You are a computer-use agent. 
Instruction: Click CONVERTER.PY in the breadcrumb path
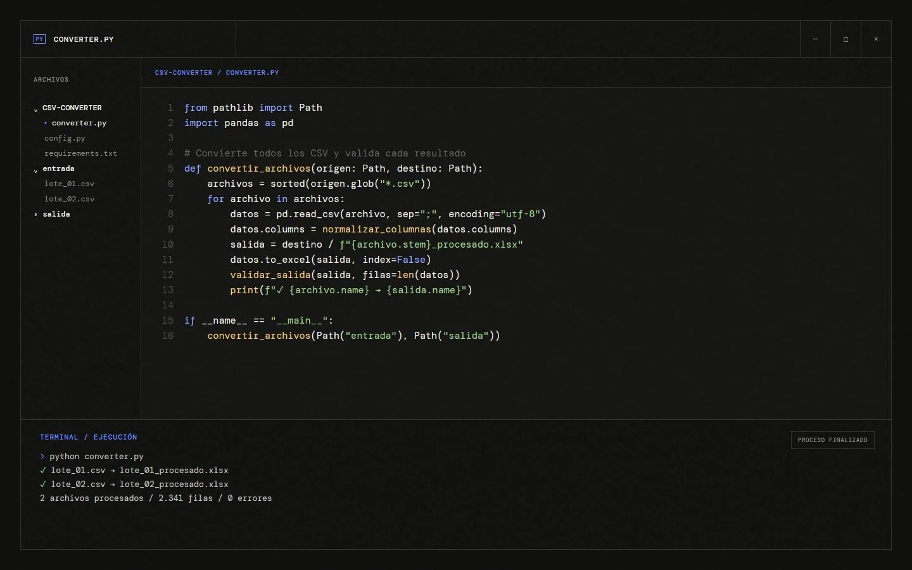tap(252, 73)
